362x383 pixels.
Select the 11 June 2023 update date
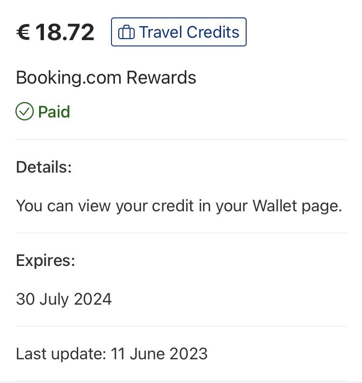[159, 354]
